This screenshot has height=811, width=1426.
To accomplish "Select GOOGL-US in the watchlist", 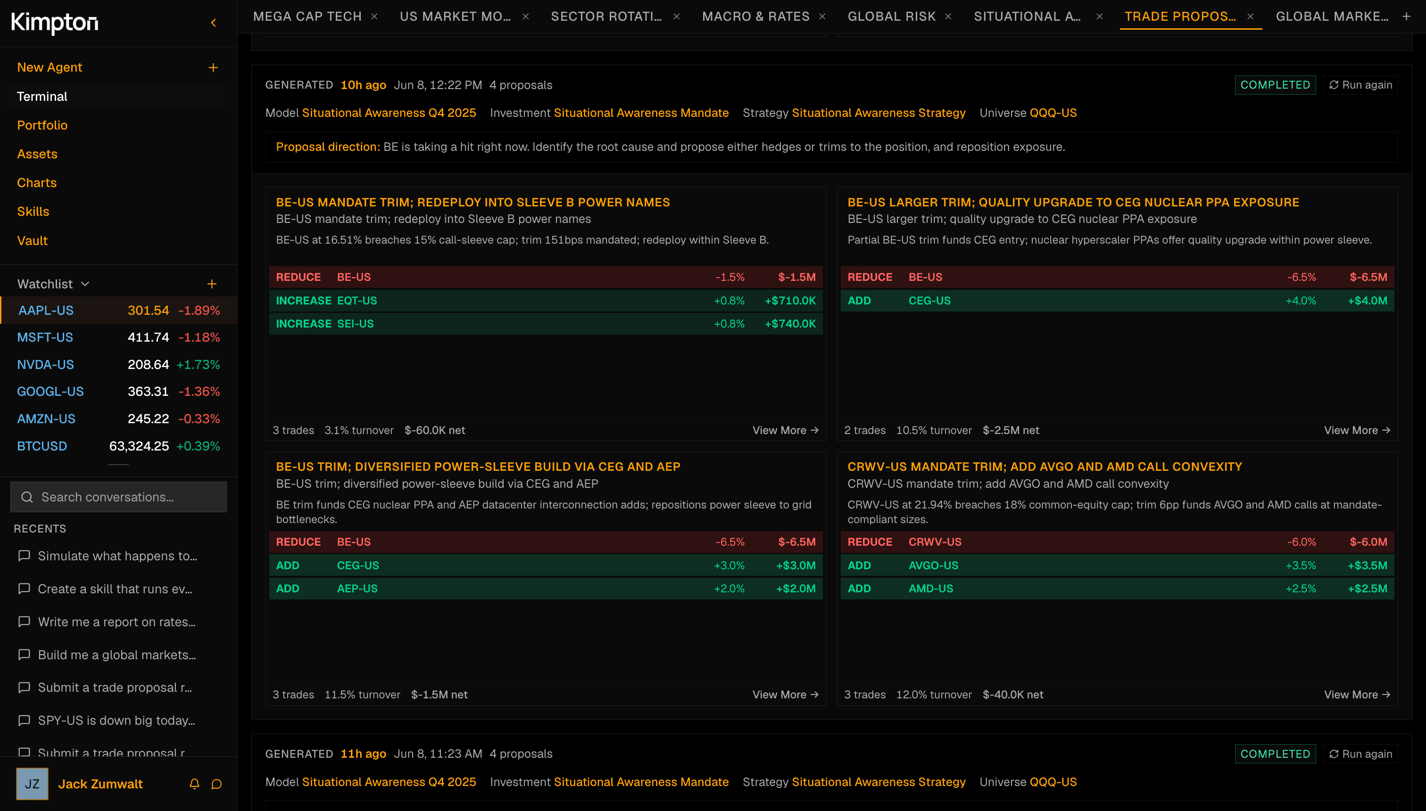I will tap(119, 392).
